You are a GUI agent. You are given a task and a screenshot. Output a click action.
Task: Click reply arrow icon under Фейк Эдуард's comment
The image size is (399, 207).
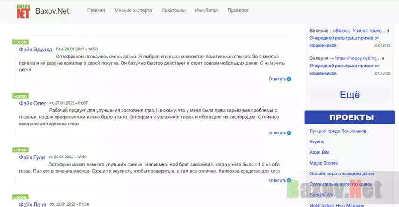(289, 79)
